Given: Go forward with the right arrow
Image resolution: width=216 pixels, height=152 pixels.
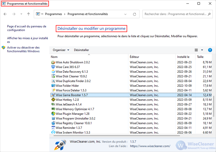Looking at the screenshot, I should pos(14,14).
